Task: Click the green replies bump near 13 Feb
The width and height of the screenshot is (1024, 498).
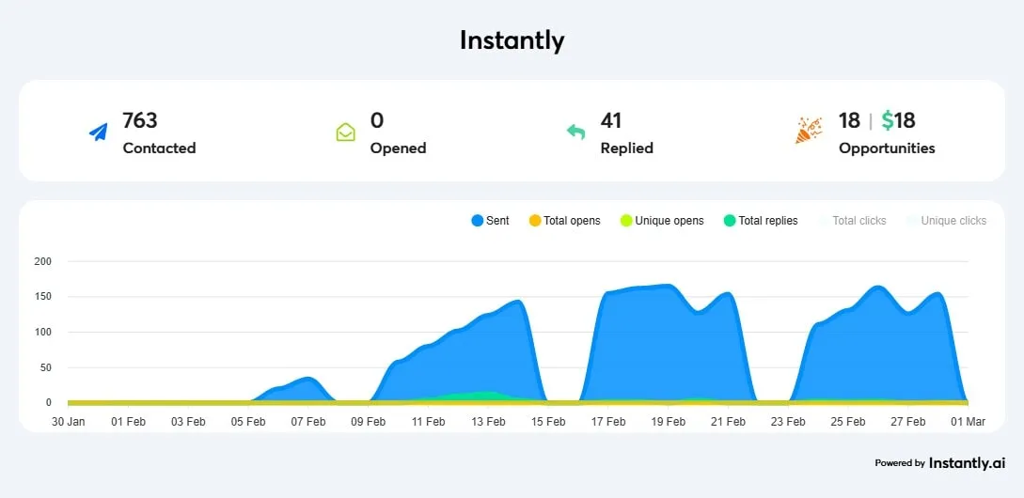Action: [x=486, y=396]
